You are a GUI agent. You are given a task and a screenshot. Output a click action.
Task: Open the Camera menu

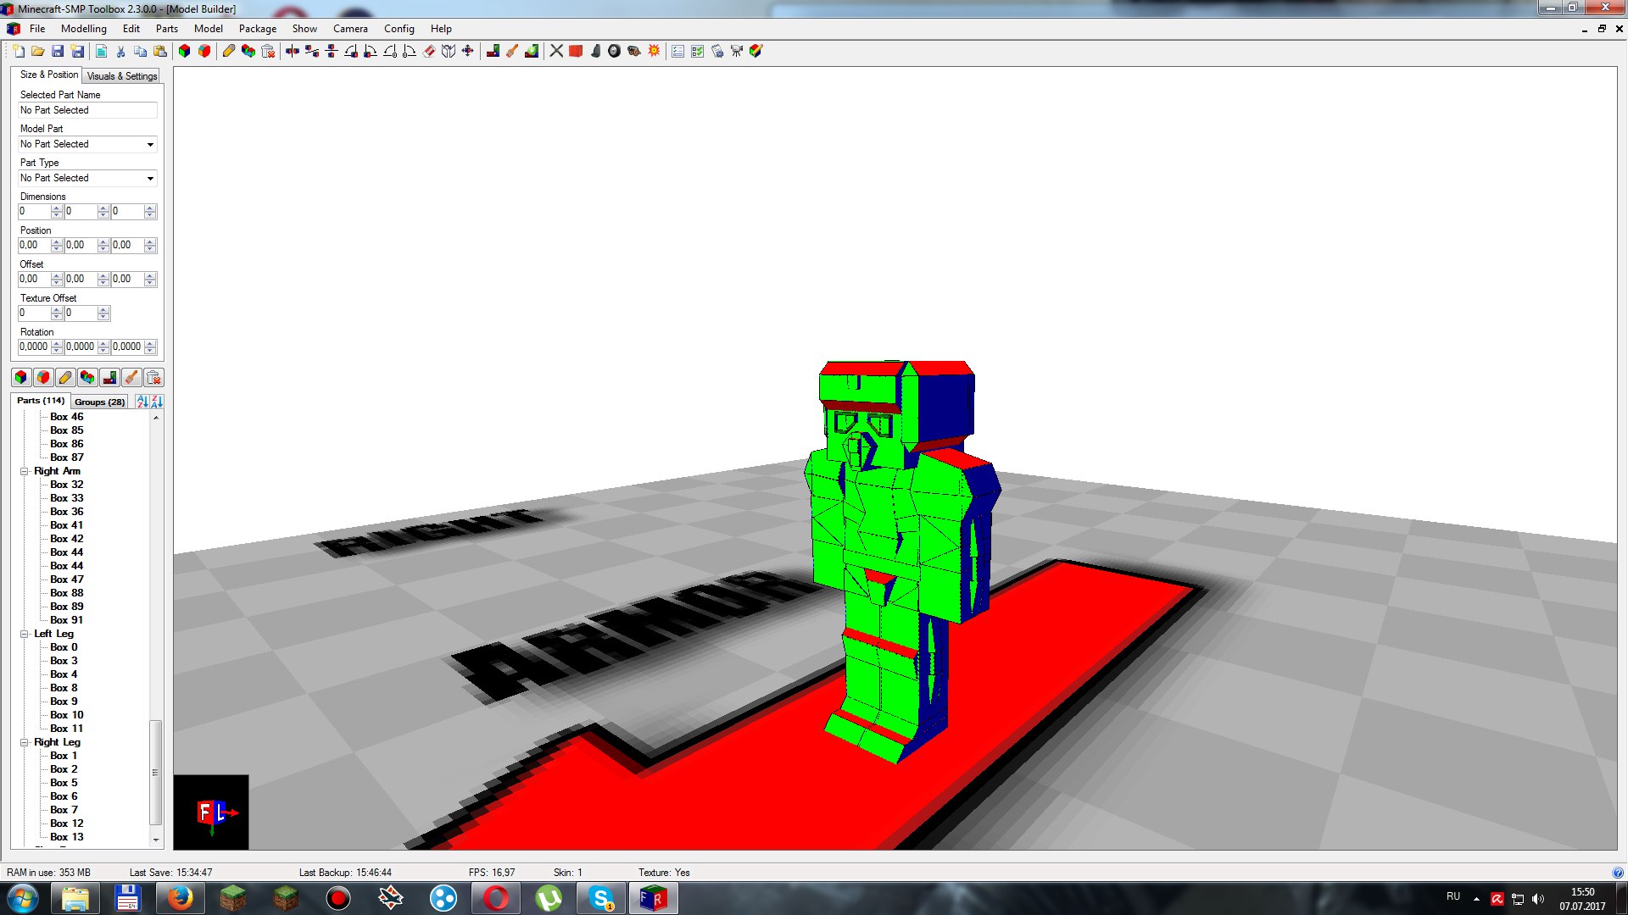[x=350, y=29]
